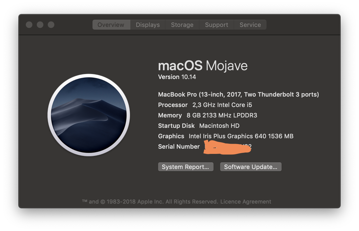Click the "Processor" label
Viewport: 359px width, 231px height.
173,105
